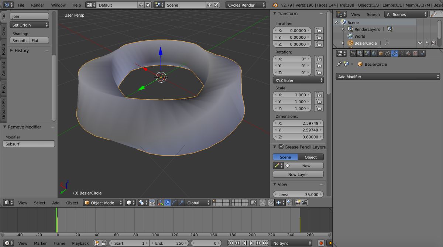Open the Constraints chain-link properties tab
Image resolution: width=443 pixels, height=247 pixels.
388,54
